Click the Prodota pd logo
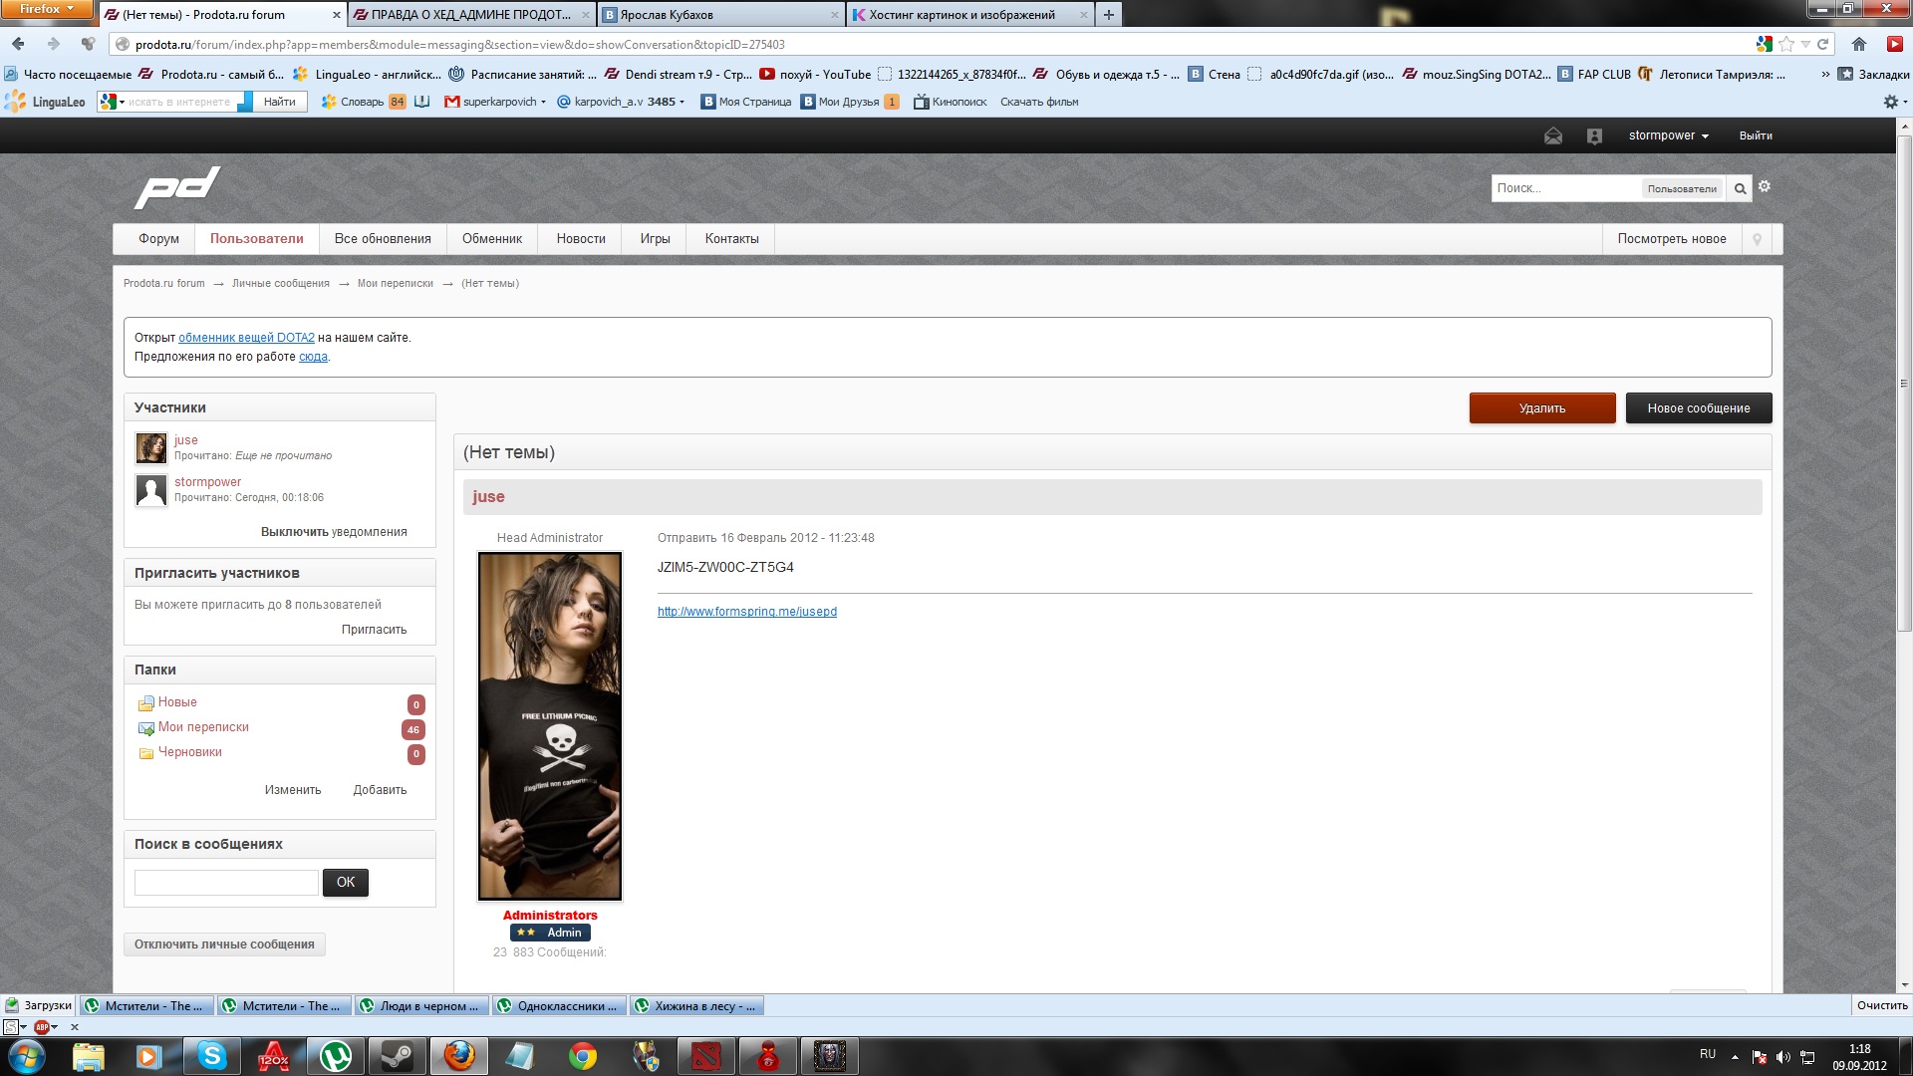The width and height of the screenshot is (1913, 1076). pos(177,187)
